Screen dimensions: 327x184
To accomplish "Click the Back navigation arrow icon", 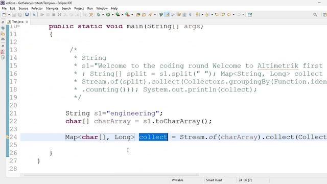I will (229, 15).
